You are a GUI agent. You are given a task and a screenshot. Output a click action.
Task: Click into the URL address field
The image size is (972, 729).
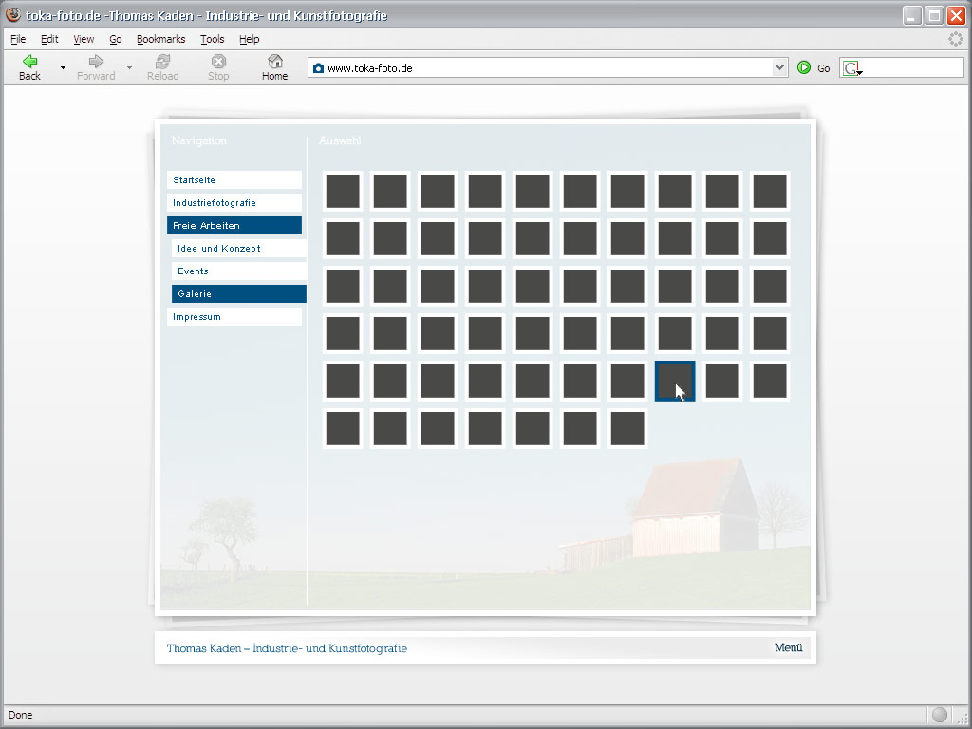pos(541,68)
